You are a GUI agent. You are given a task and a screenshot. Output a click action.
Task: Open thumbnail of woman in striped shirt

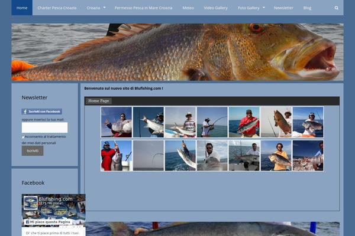[x=180, y=122]
